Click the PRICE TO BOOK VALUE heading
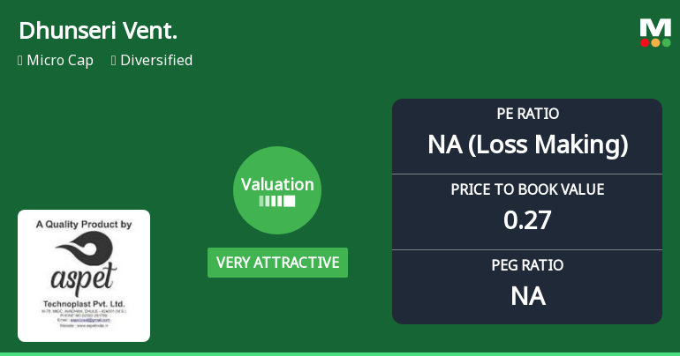 point(527,189)
